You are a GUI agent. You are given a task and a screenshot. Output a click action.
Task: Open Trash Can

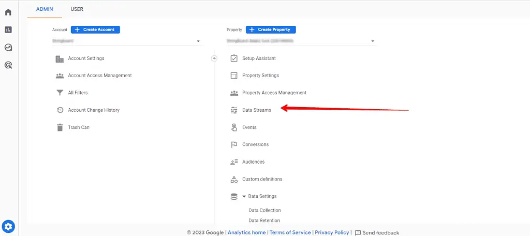[x=79, y=127]
